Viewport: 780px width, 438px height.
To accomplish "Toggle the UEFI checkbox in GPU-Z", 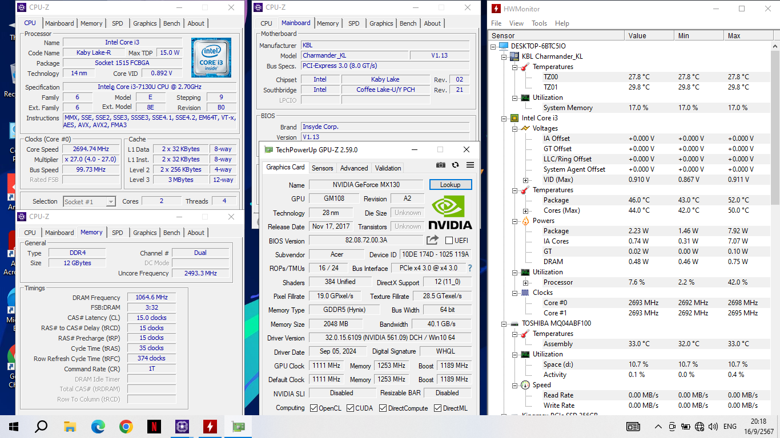I will [x=449, y=240].
